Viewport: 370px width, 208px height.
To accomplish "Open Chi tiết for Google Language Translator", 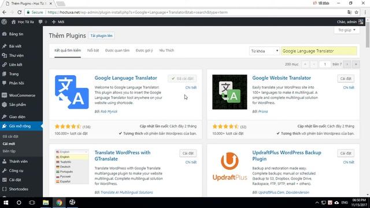I will click(x=191, y=87).
